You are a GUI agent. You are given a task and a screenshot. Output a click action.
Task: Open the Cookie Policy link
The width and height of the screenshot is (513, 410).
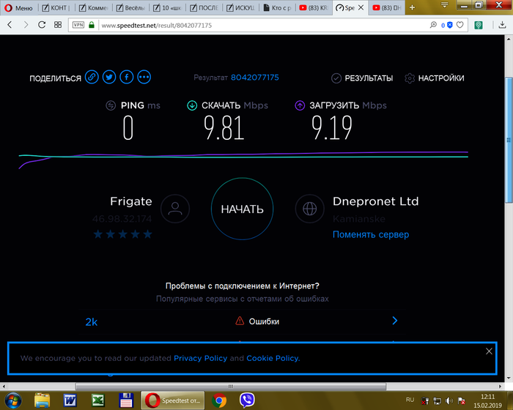click(273, 358)
